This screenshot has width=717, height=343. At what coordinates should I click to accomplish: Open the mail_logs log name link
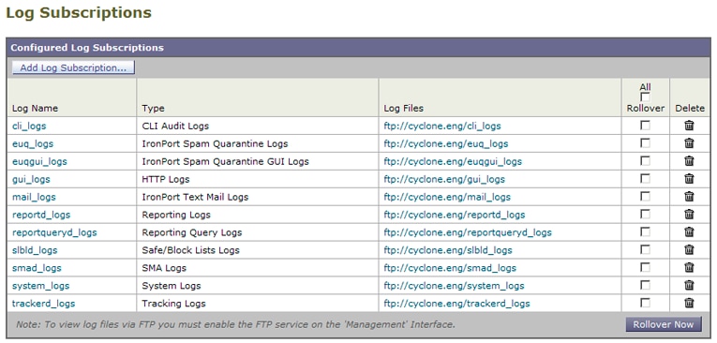[34, 197]
